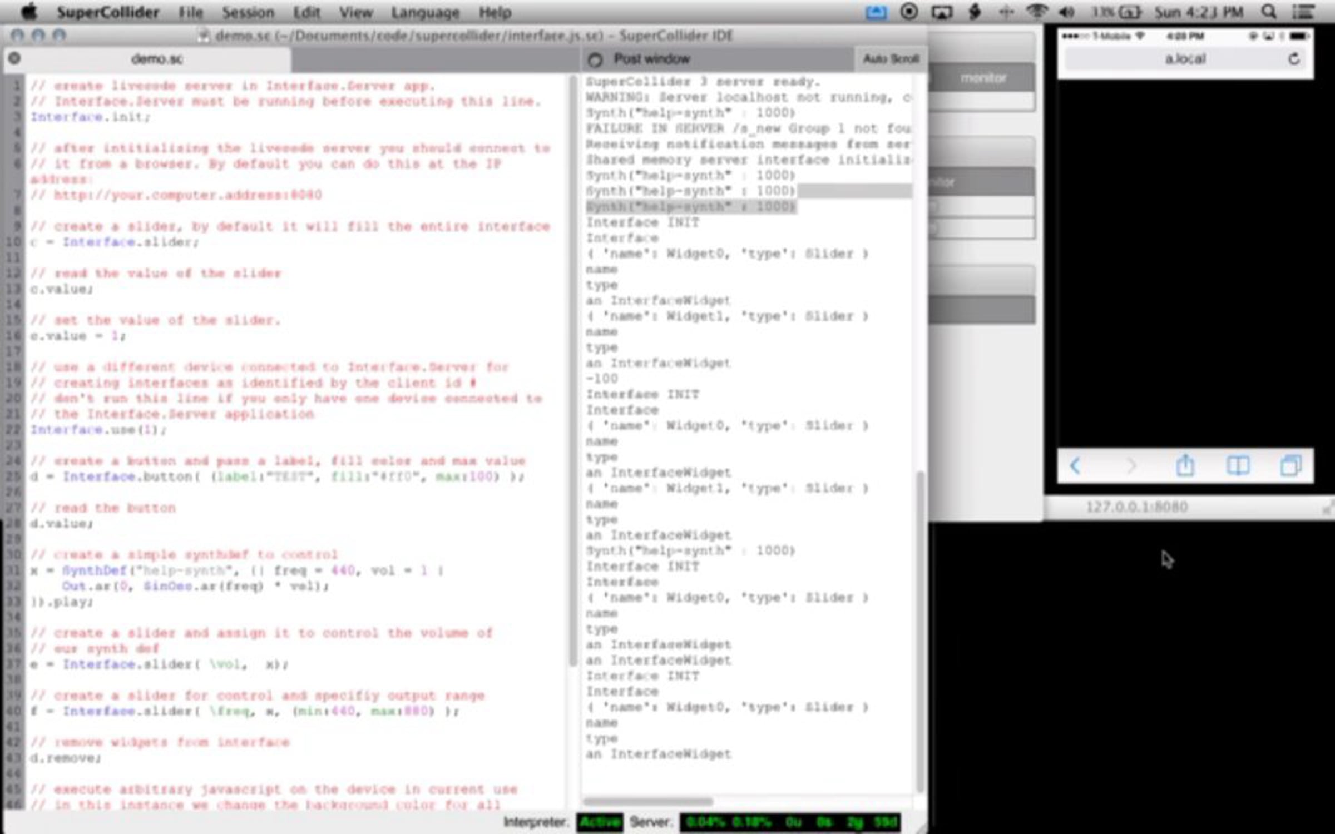Click the "Shared memory server interface" post line
Image resolution: width=1335 pixels, height=834 pixels.
[749, 160]
